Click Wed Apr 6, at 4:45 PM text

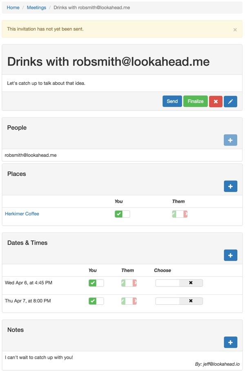pos(29,283)
